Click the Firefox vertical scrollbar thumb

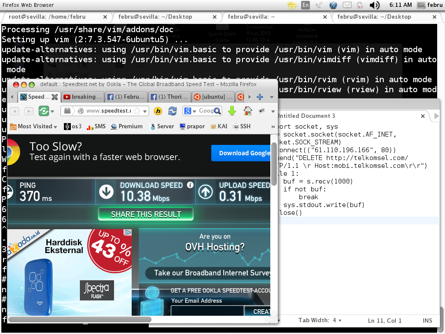[274, 164]
